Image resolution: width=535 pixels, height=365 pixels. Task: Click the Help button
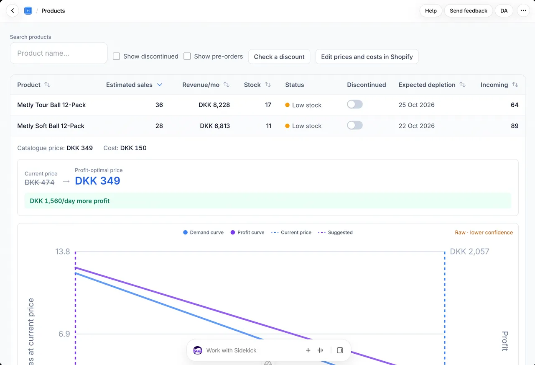[431, 11]
